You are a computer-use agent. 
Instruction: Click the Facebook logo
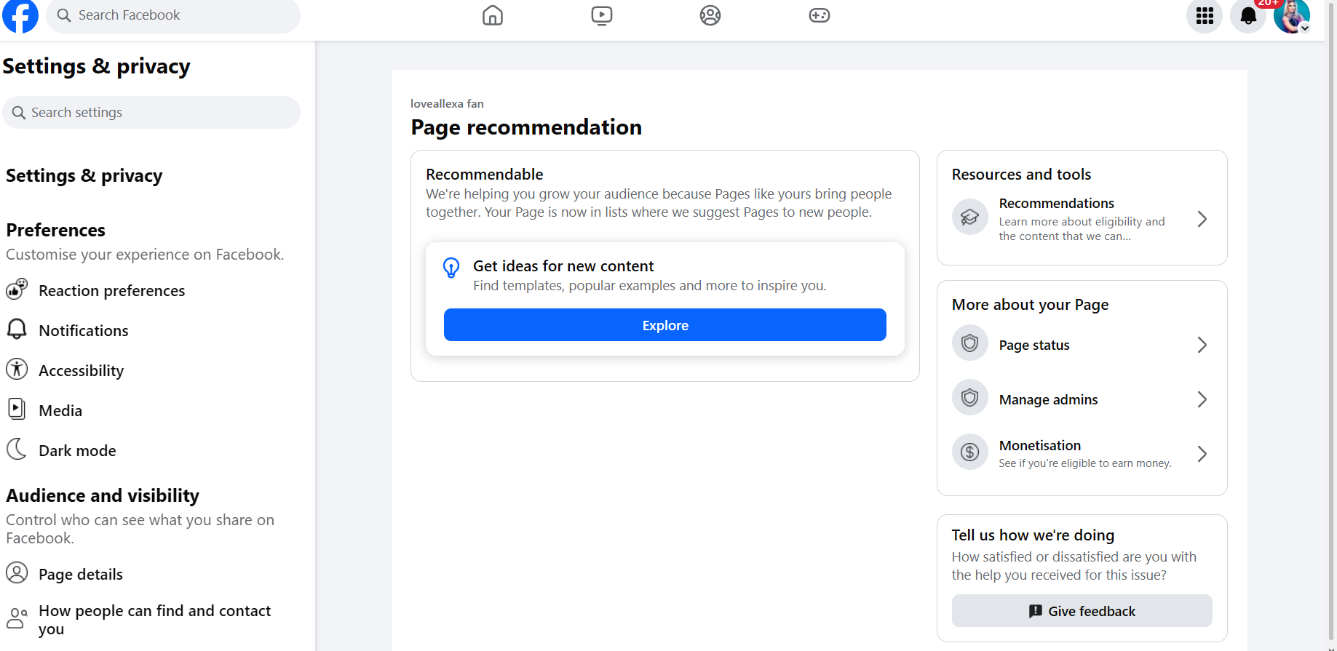(x=20, y=15)
